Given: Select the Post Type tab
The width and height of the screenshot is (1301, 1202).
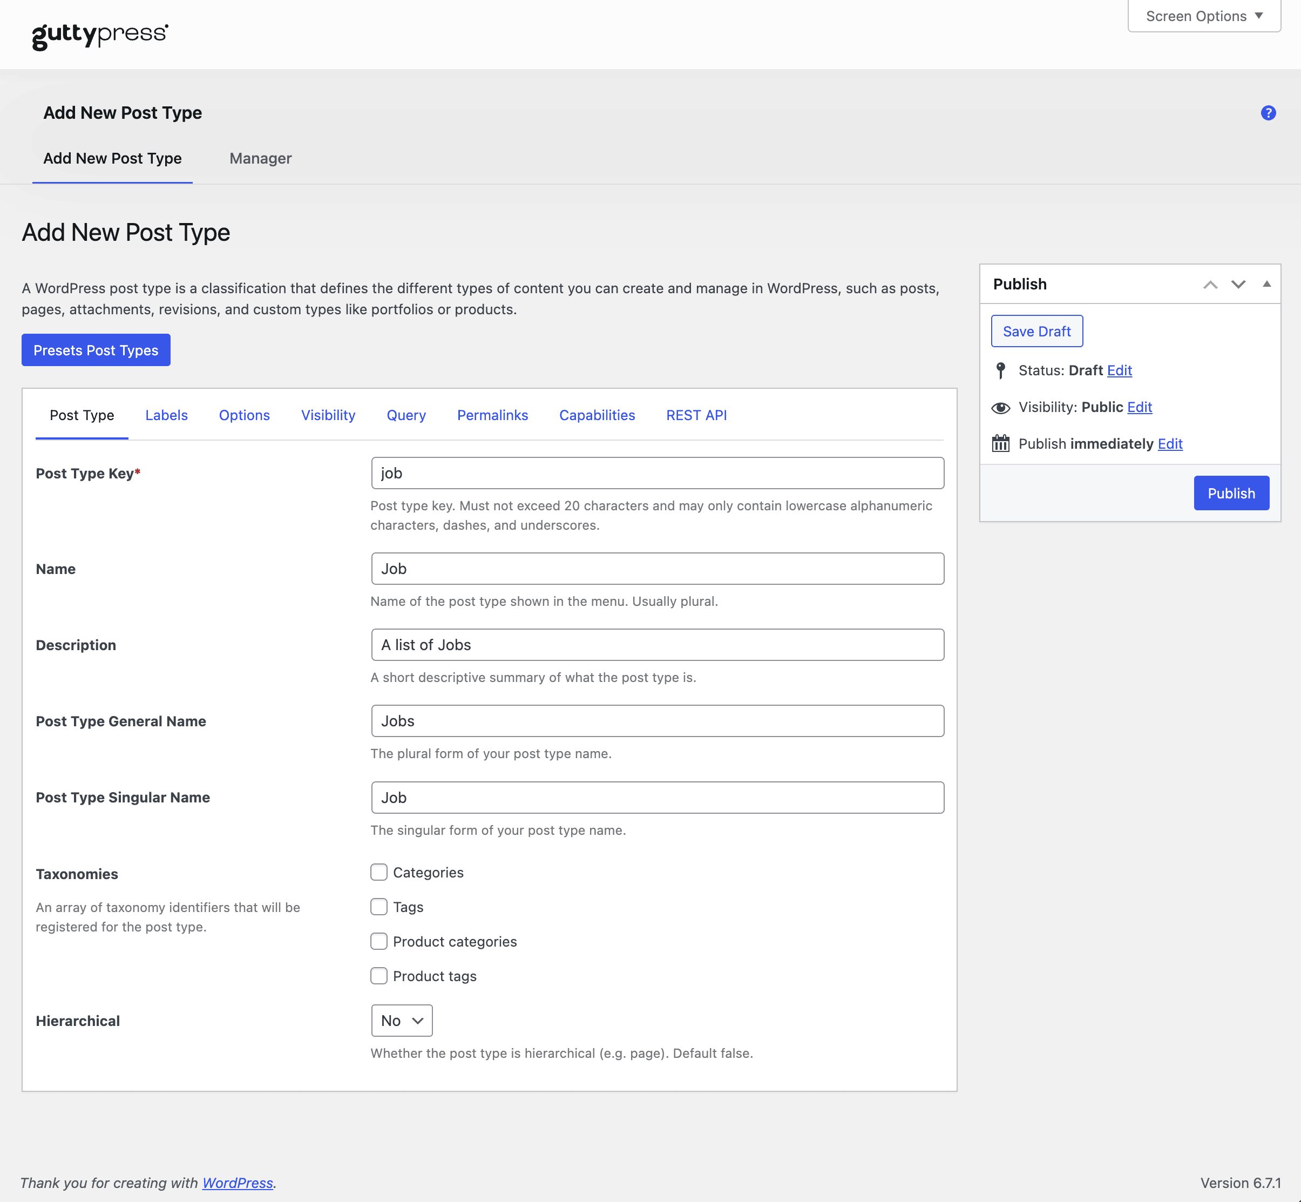Looking at the screenshot, I should tap(82, 415).
